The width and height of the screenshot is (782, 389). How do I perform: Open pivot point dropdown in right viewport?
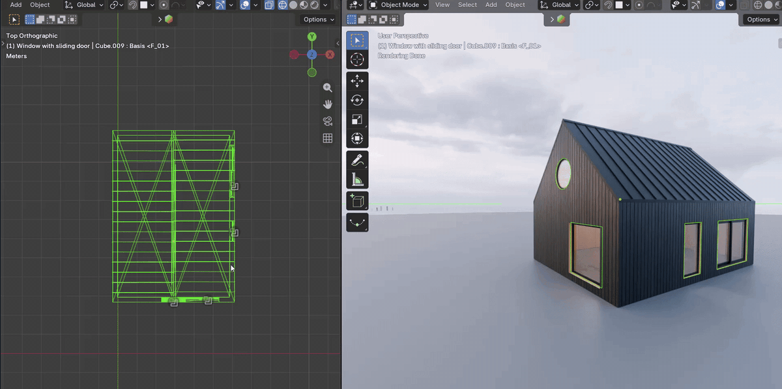(x=592, y=5)
